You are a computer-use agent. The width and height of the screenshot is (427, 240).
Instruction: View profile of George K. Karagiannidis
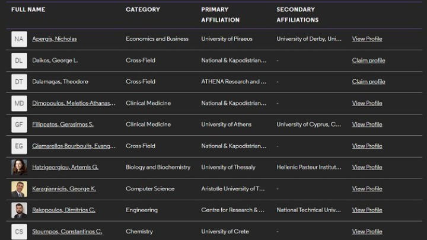367,188
